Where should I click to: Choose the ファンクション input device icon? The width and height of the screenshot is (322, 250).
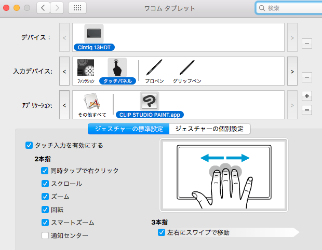pos(86,67)
